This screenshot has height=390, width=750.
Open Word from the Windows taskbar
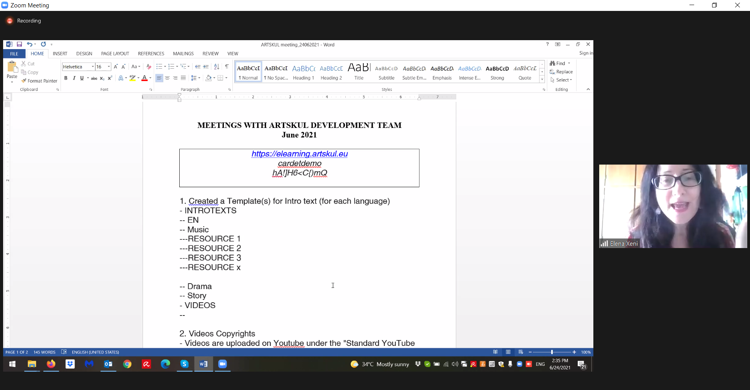(204, 364)
